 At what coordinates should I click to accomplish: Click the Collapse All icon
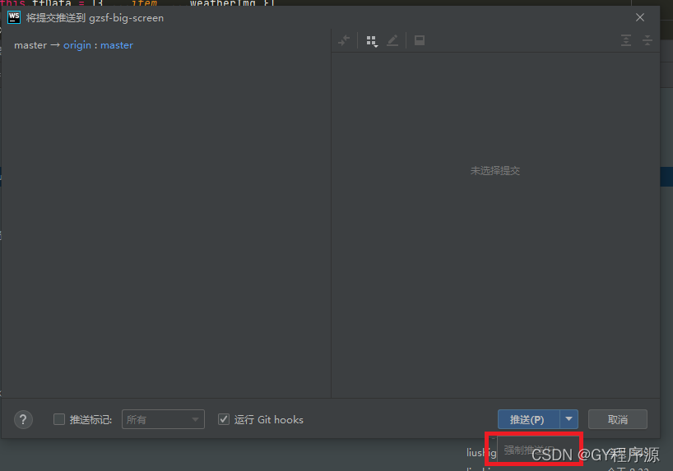pyautogui.click(x=647, y=40)
